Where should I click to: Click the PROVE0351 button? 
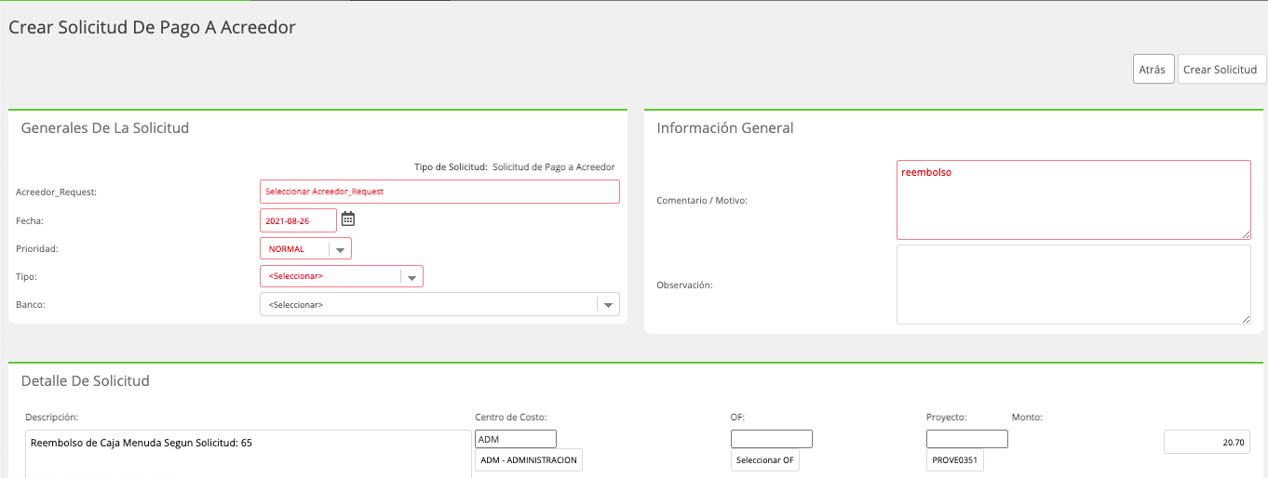[x=955, y=460]
